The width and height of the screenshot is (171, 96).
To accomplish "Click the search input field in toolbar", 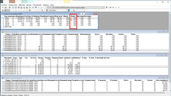I will pyautogui.click(x=80, y=10).
